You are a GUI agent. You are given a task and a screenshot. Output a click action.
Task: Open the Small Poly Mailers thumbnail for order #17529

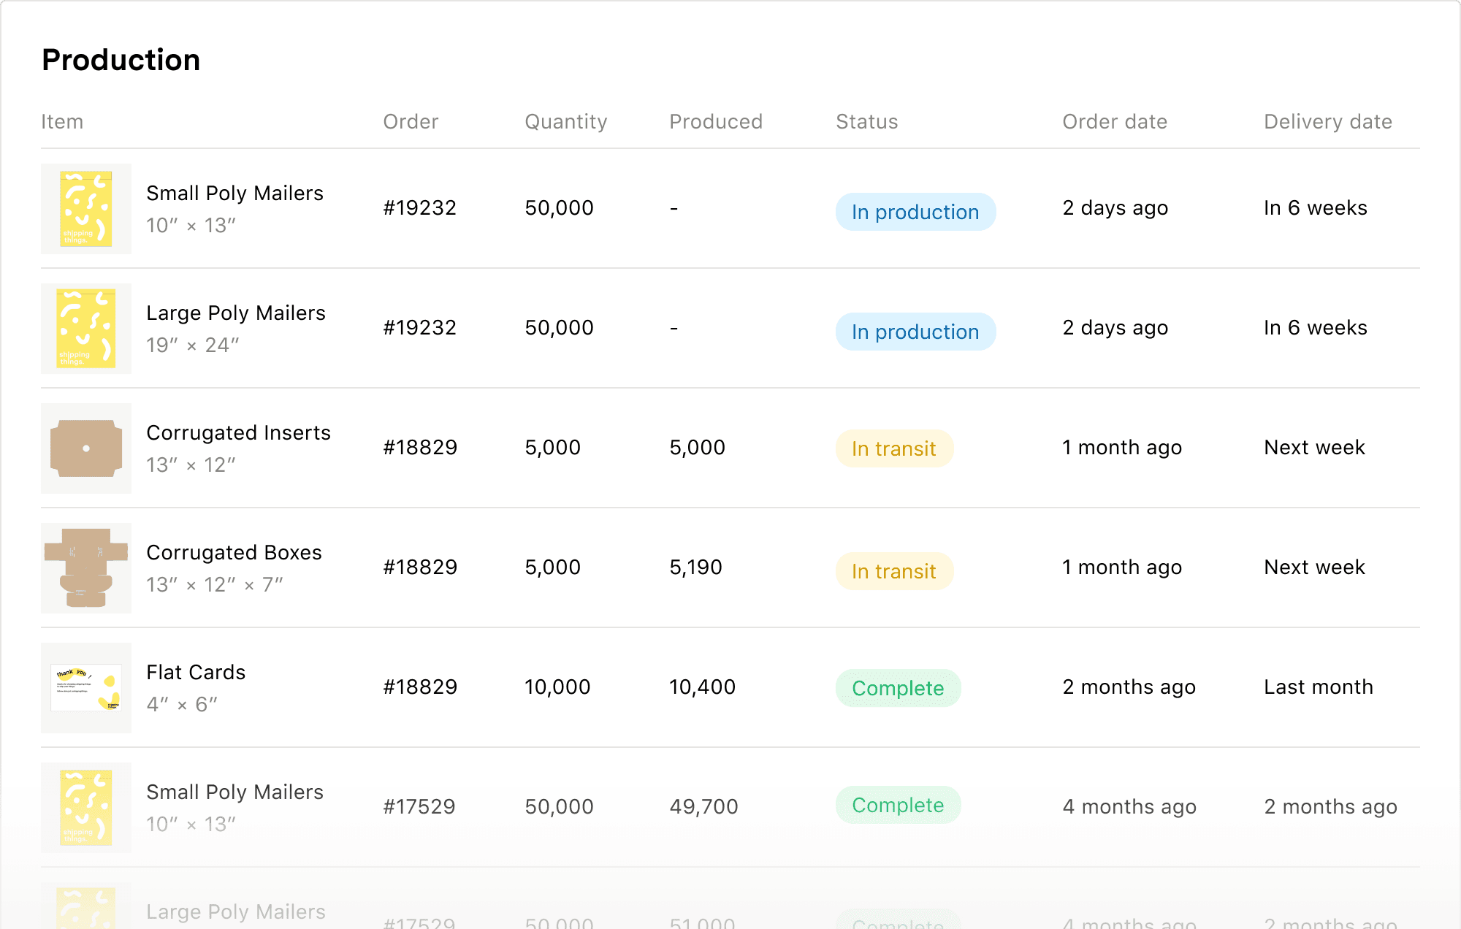(x=86, y=808)
